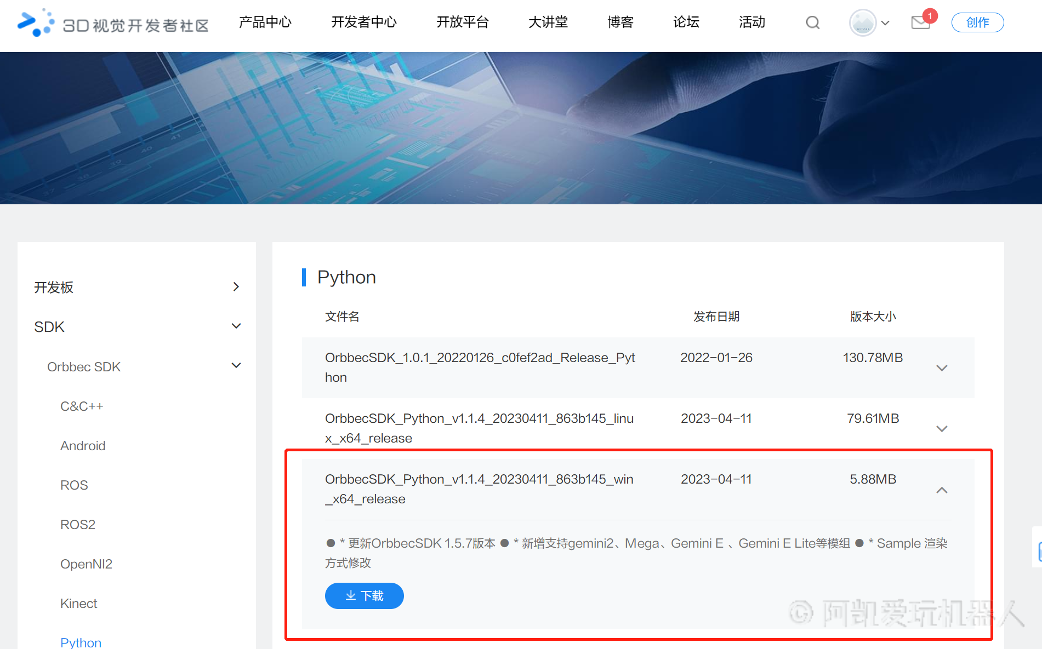
Task: Collapse the win_x64_release row chevron
Action: tap(942, 490)
